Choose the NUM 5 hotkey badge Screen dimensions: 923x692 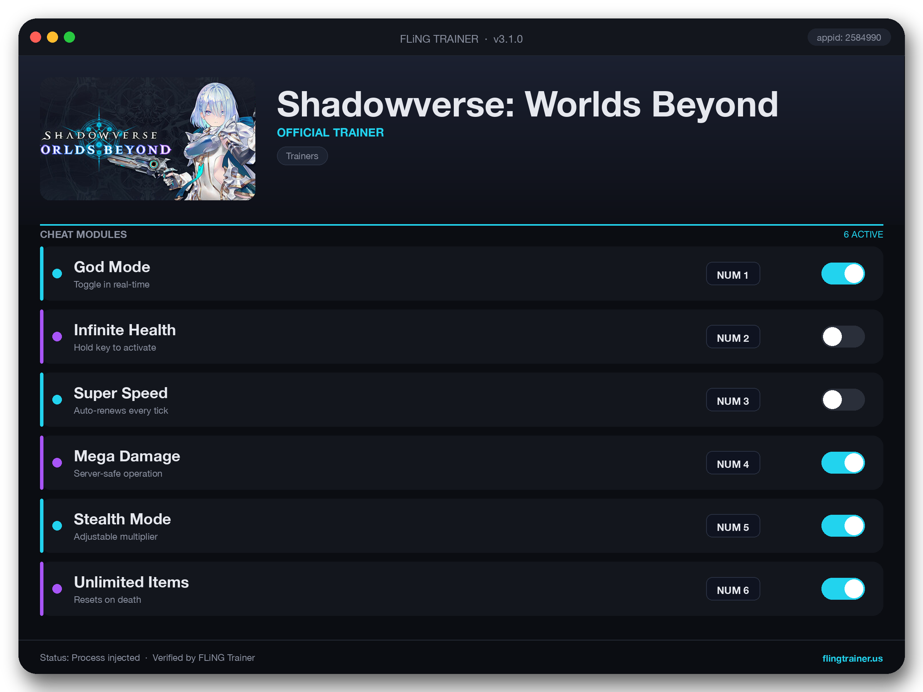click(x=733, y=526)
